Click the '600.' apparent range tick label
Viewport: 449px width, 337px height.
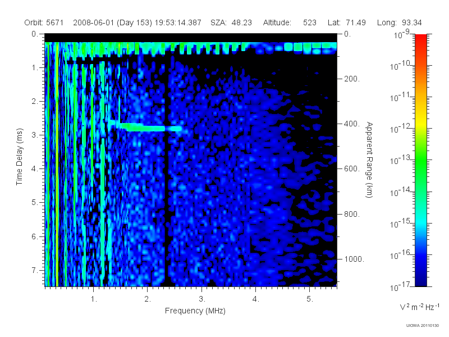coord(352,169)
